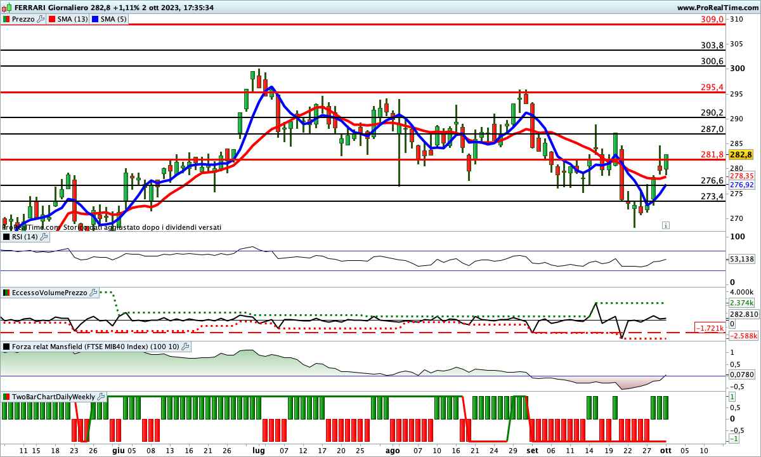Open Forza relat Mansfield settings wrench

[185, 347]
